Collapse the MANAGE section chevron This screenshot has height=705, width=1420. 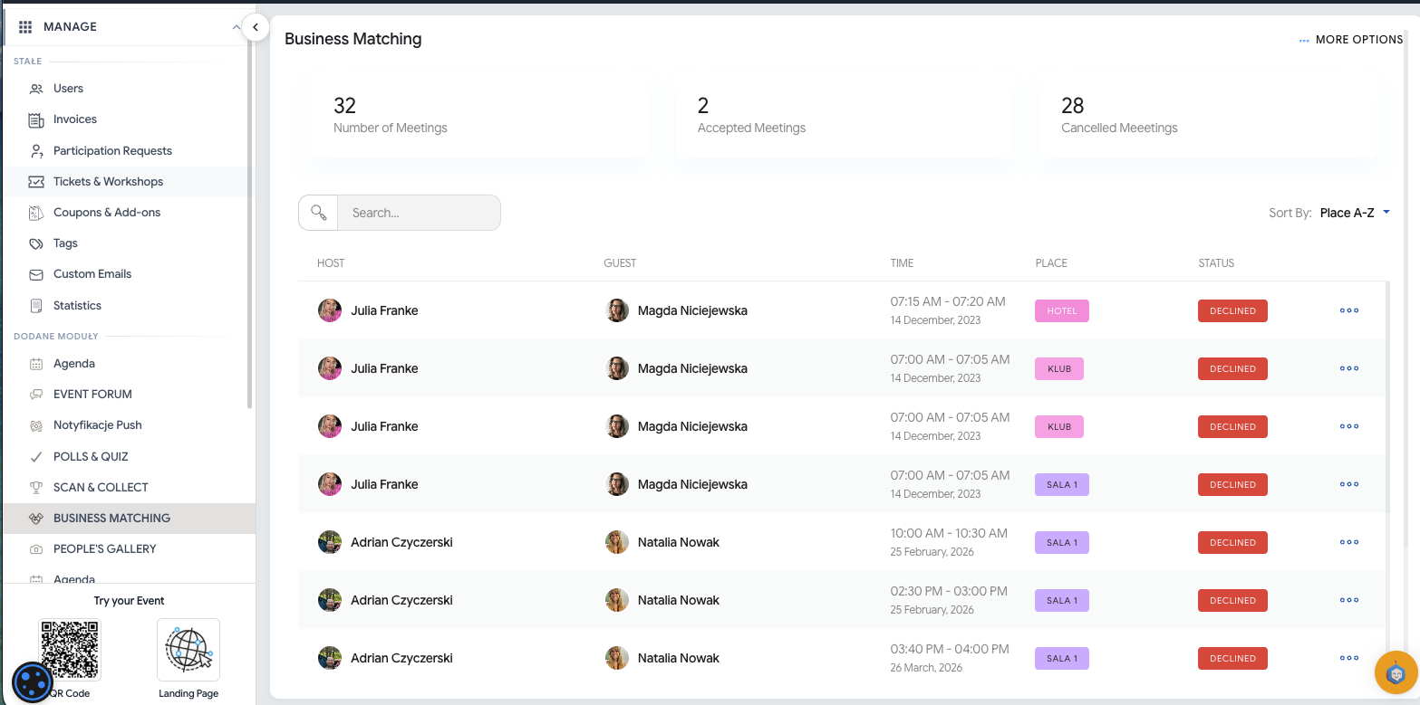237,27
